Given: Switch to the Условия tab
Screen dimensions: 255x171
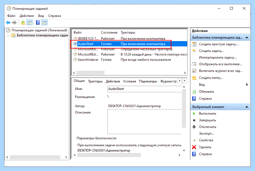Looking at the screenshot, I should tap(130, 81).
